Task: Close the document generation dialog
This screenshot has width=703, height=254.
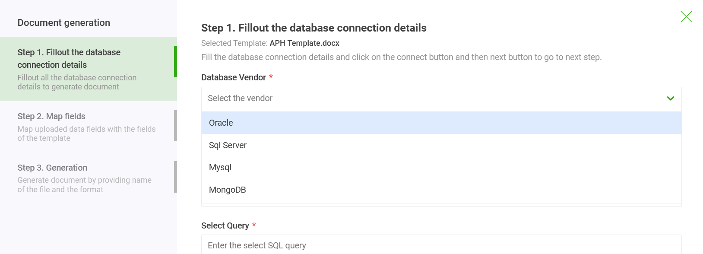Action: coord(686,17)
